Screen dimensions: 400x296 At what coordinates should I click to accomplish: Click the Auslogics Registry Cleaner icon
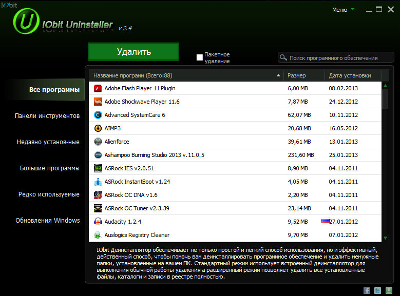[x=98, y=235]
